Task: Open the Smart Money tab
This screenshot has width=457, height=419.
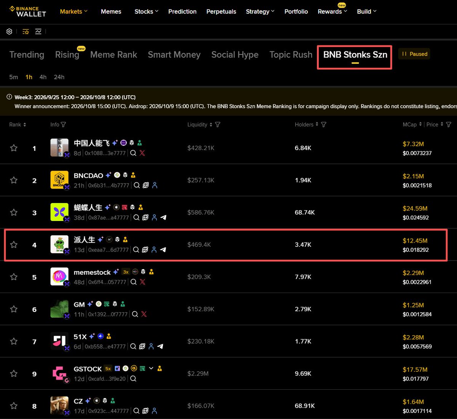Action: pos(174,55)
